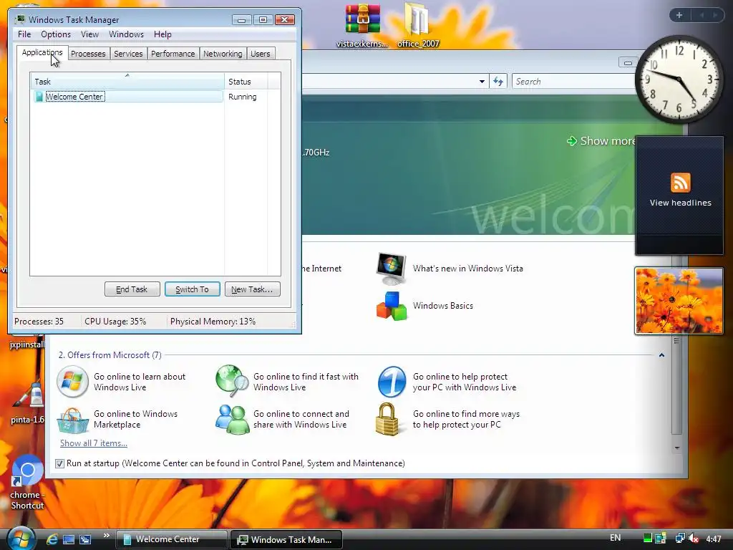Image resolution: width=733 pixels, height=550 pixels.
Task: Click the What's new in Windows Vista monitor icon
Action: click(x=391, y=269)
